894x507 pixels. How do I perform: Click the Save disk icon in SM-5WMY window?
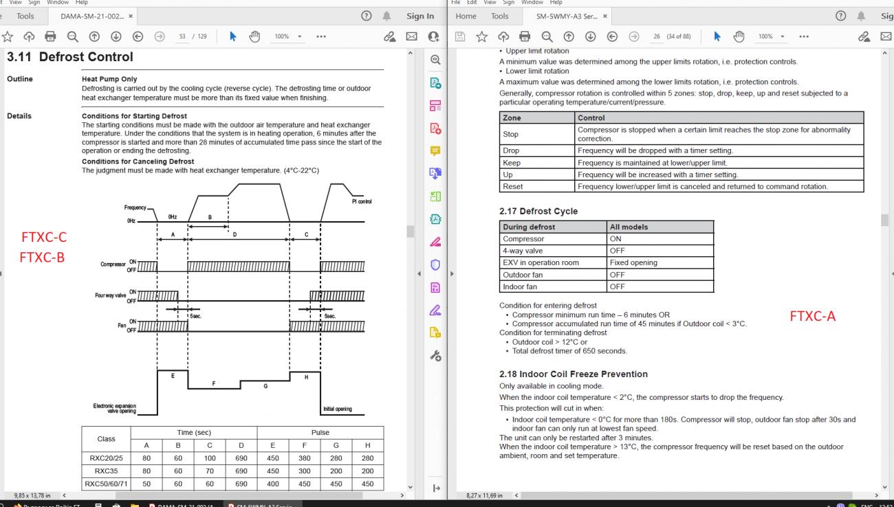point(460,36)
